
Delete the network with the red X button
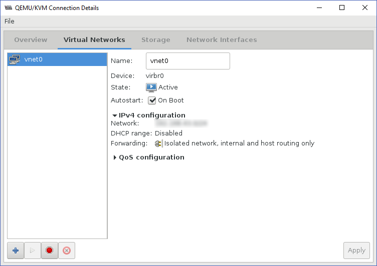tap(67, 250)
